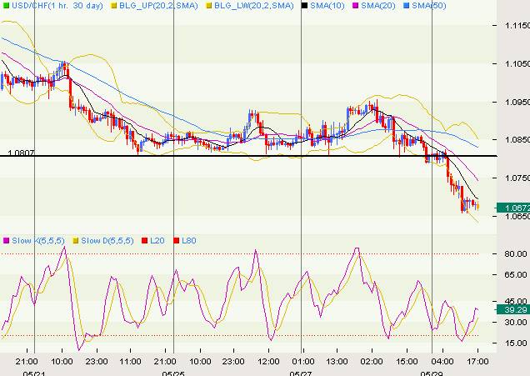Select the L80 legend label
Viewport: 530px width, 376px height.
click(x=189, y=241)
